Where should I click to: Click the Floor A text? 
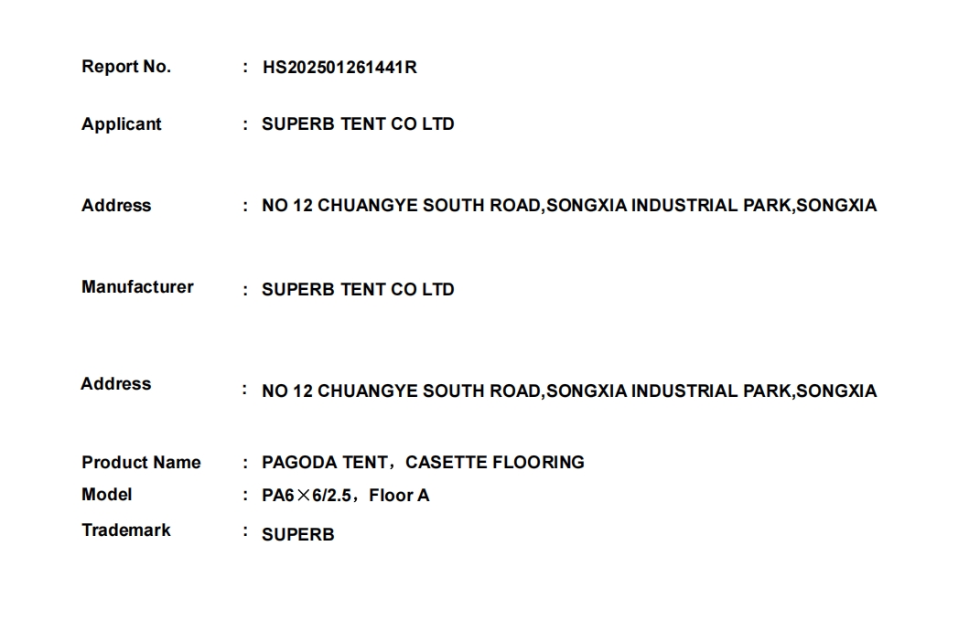click(399, 496)
